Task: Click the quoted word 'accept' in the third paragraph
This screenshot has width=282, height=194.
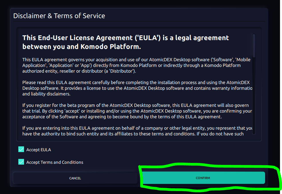Action: click(72, 111)
